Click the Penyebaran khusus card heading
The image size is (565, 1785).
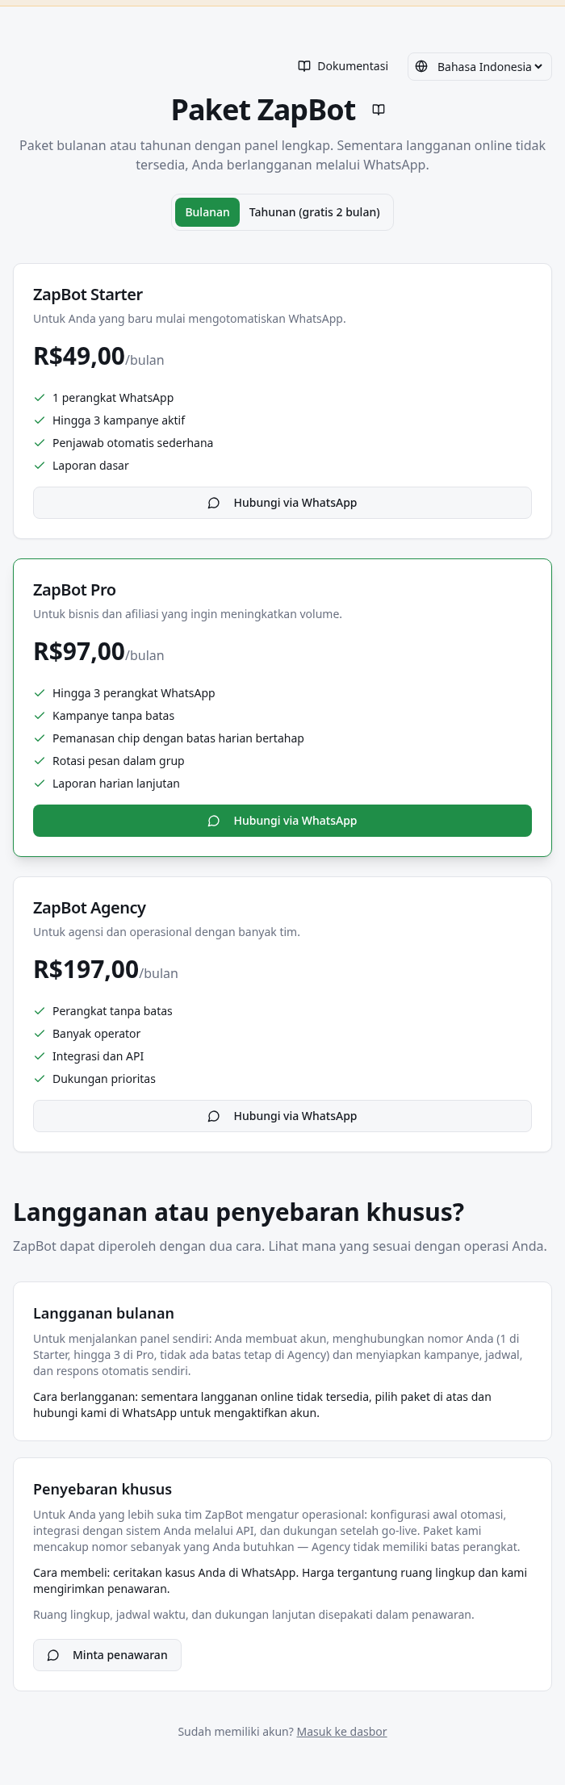coord(103,1489)
